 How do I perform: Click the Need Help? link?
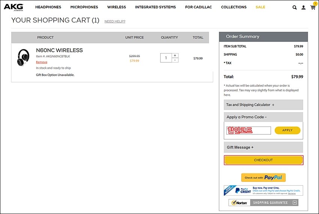(115, 21)
